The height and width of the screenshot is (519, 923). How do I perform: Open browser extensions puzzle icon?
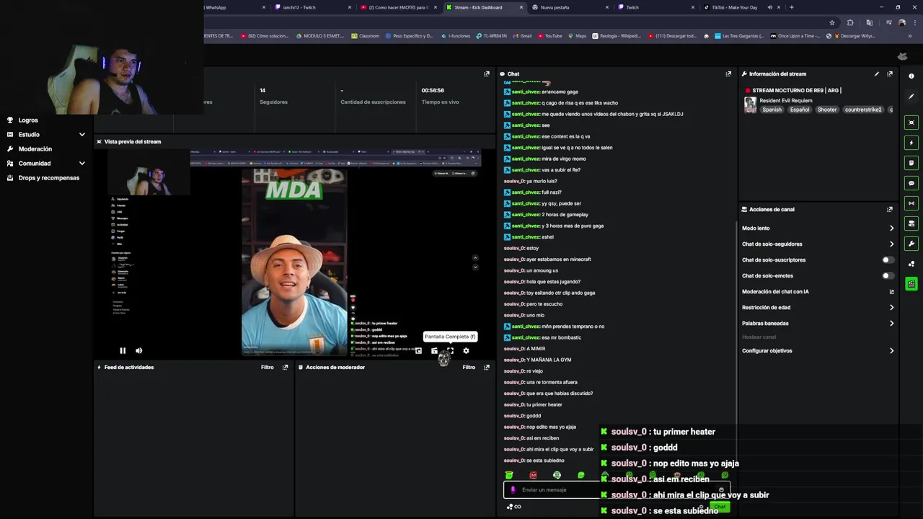click(x=850, y=22)
